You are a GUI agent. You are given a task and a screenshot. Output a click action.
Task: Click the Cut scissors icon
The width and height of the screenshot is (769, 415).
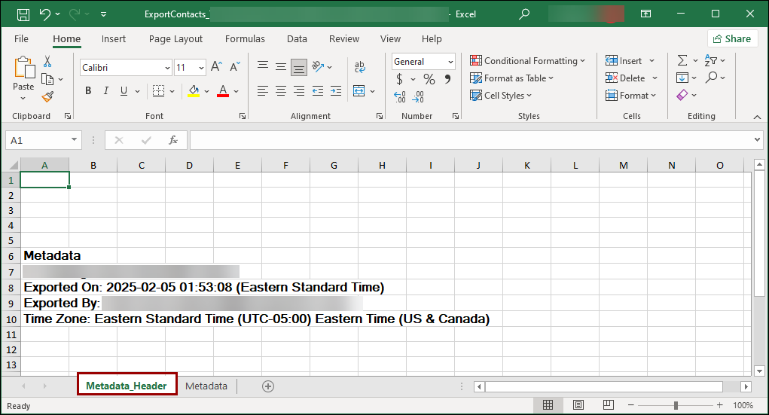[x=47, y=62]
